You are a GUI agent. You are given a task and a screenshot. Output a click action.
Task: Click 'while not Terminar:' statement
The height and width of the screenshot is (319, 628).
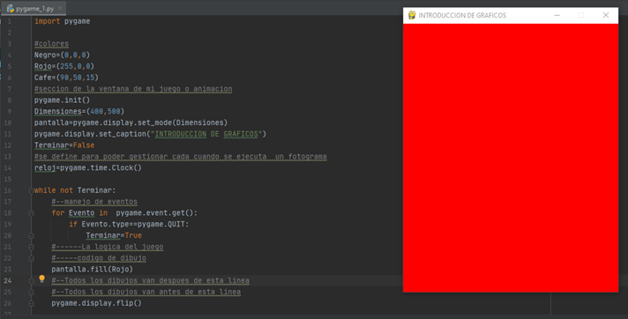pos(75,190)
